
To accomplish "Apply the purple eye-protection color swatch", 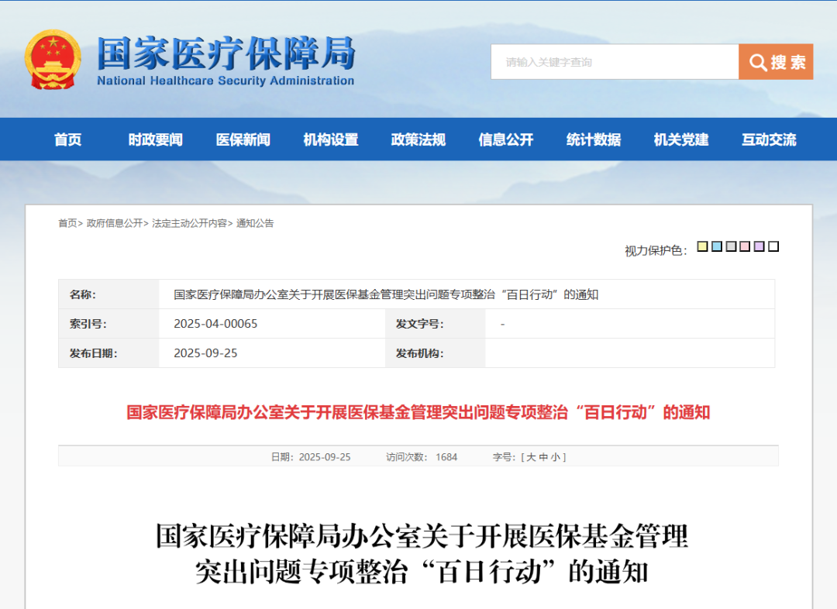I will click(x=759, y=246).
